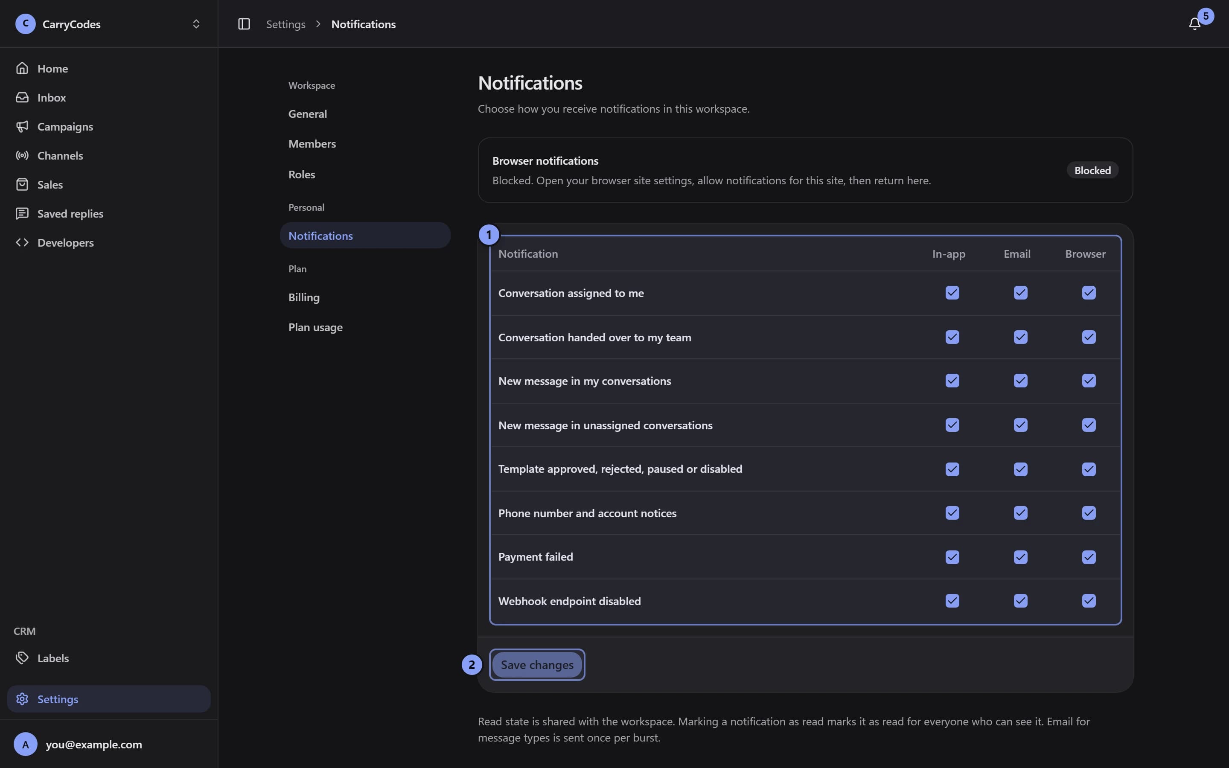
Task: Click the Sales shopping bag icon
Action: click(x=22, y=184)
